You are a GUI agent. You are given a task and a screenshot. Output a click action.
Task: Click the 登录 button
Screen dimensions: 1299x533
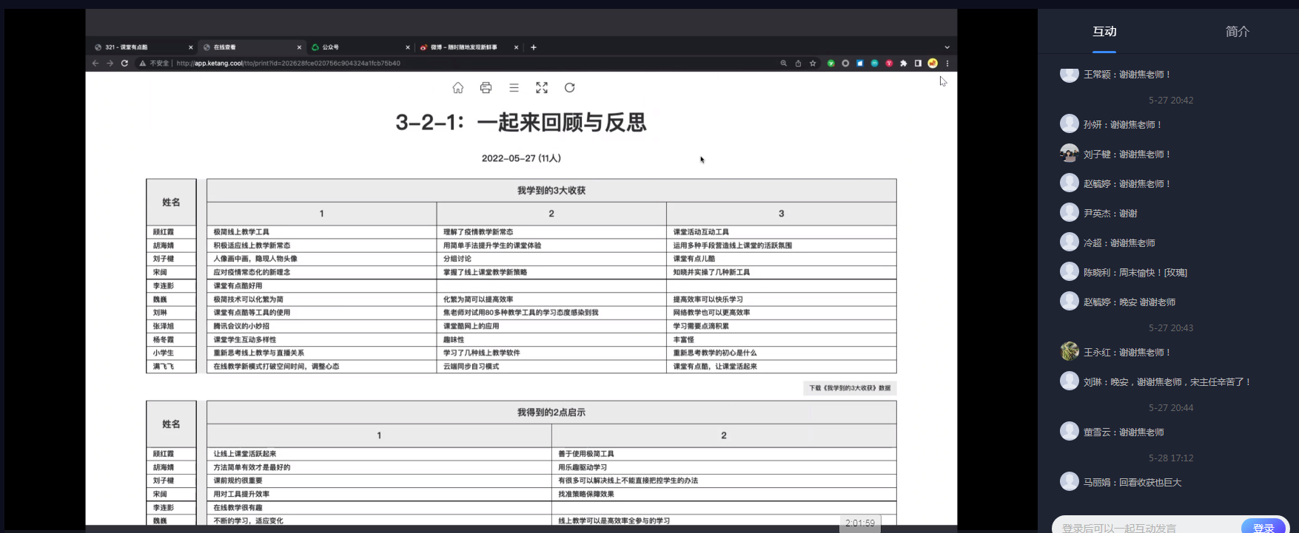1263,526
